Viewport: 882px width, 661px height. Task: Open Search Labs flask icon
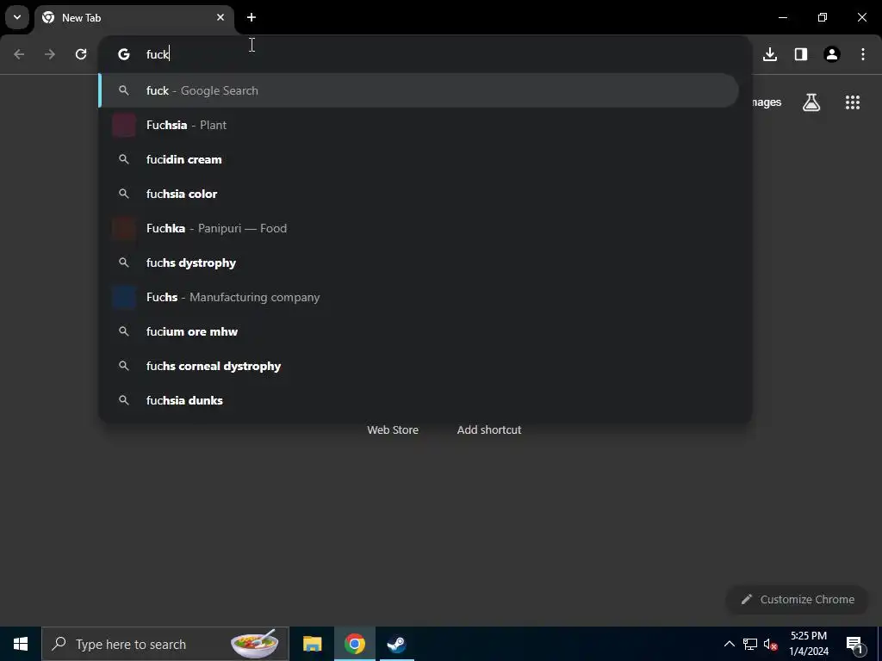[x=811, y=102]
